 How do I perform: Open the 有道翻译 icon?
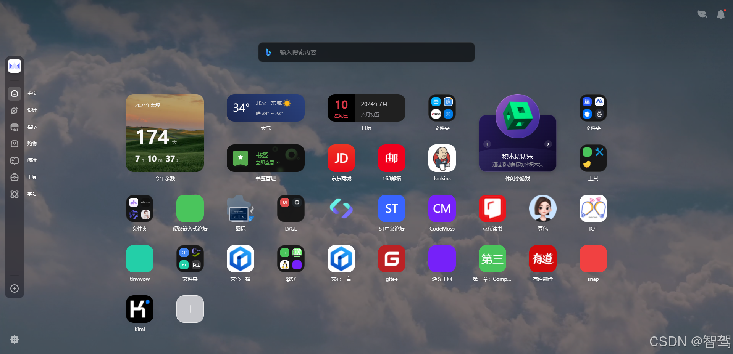[x=543, y=259]
